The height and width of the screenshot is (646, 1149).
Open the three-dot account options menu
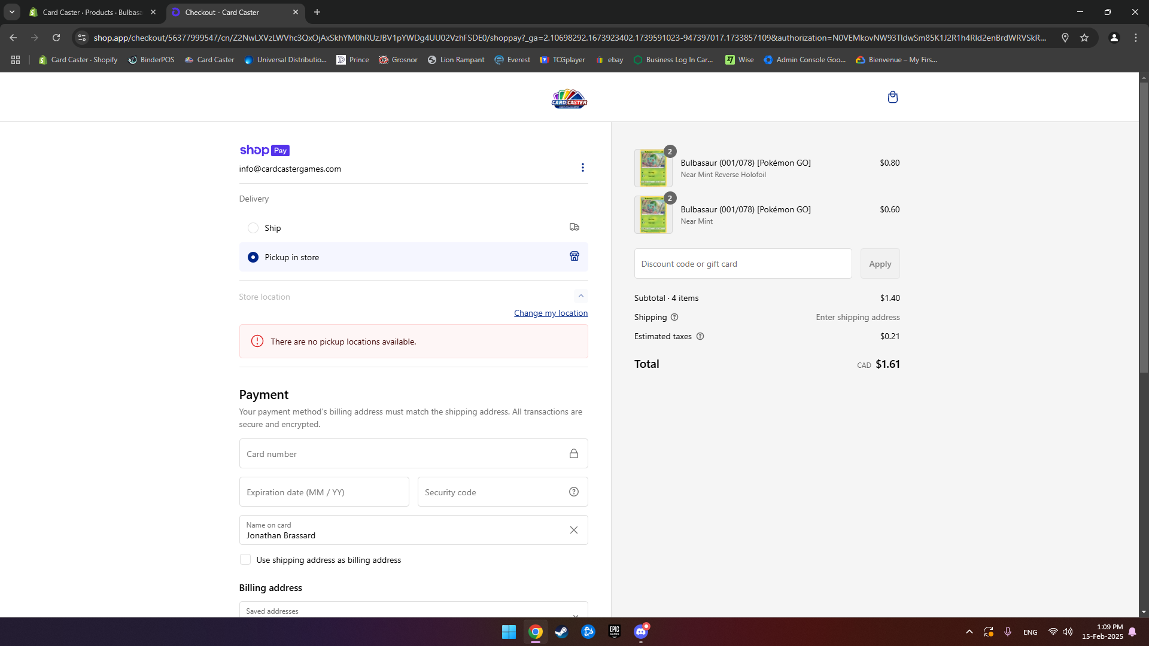582,167
